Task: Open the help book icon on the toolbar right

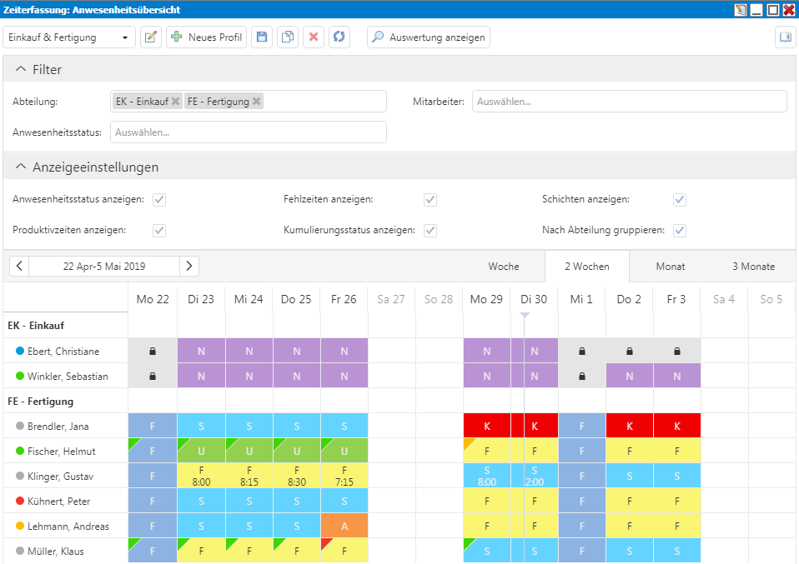Action: click(785, 37)
